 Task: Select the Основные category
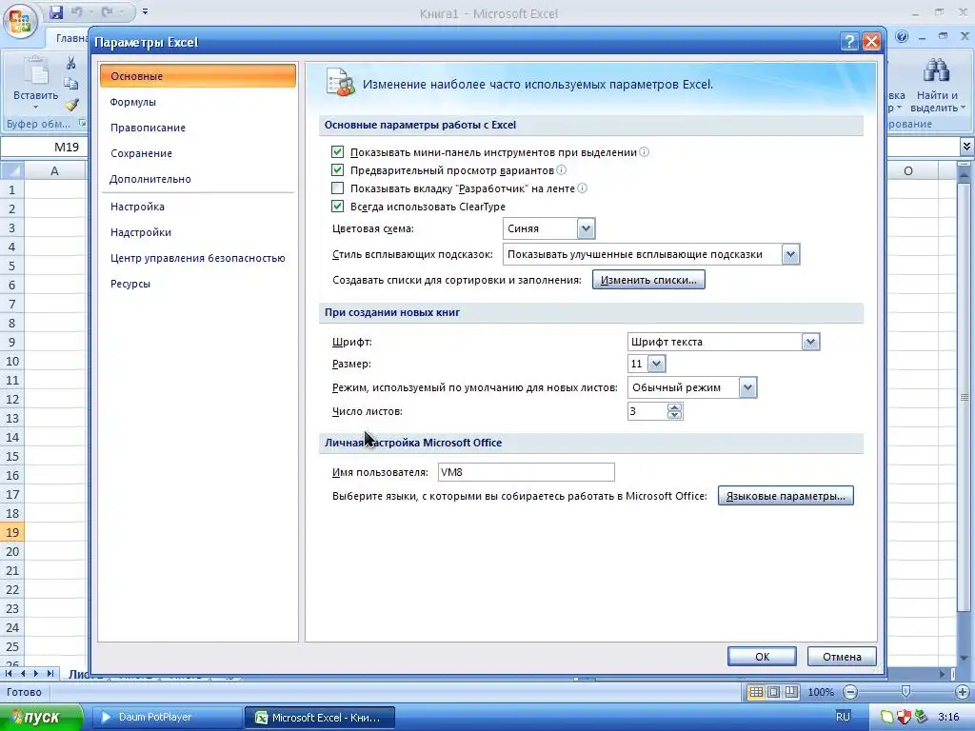[198, 76]
